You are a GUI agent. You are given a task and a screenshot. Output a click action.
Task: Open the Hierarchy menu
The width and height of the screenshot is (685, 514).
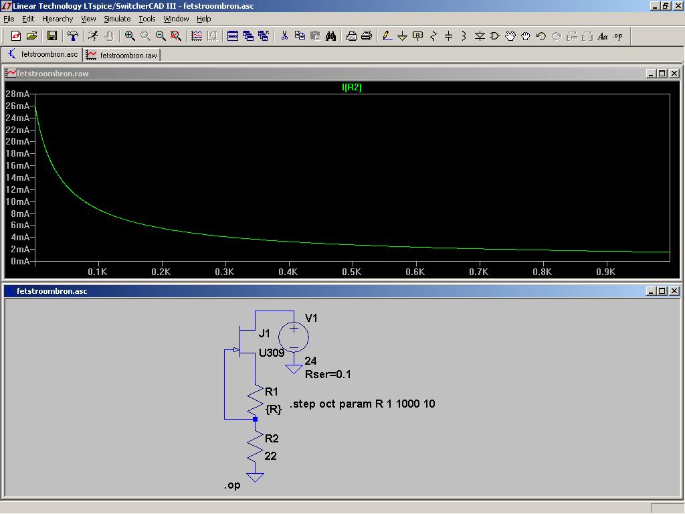(x=58, y=19)
